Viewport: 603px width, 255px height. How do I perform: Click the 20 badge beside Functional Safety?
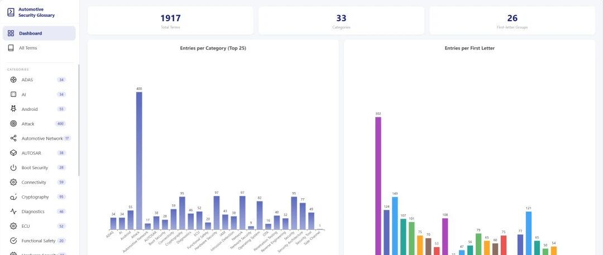point(61,241)
